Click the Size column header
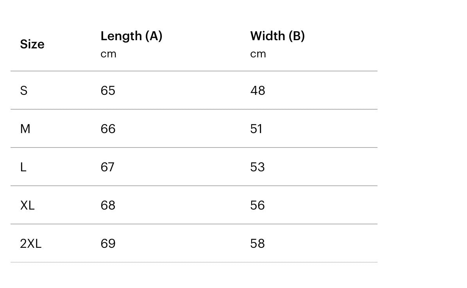 coord(32,44)
